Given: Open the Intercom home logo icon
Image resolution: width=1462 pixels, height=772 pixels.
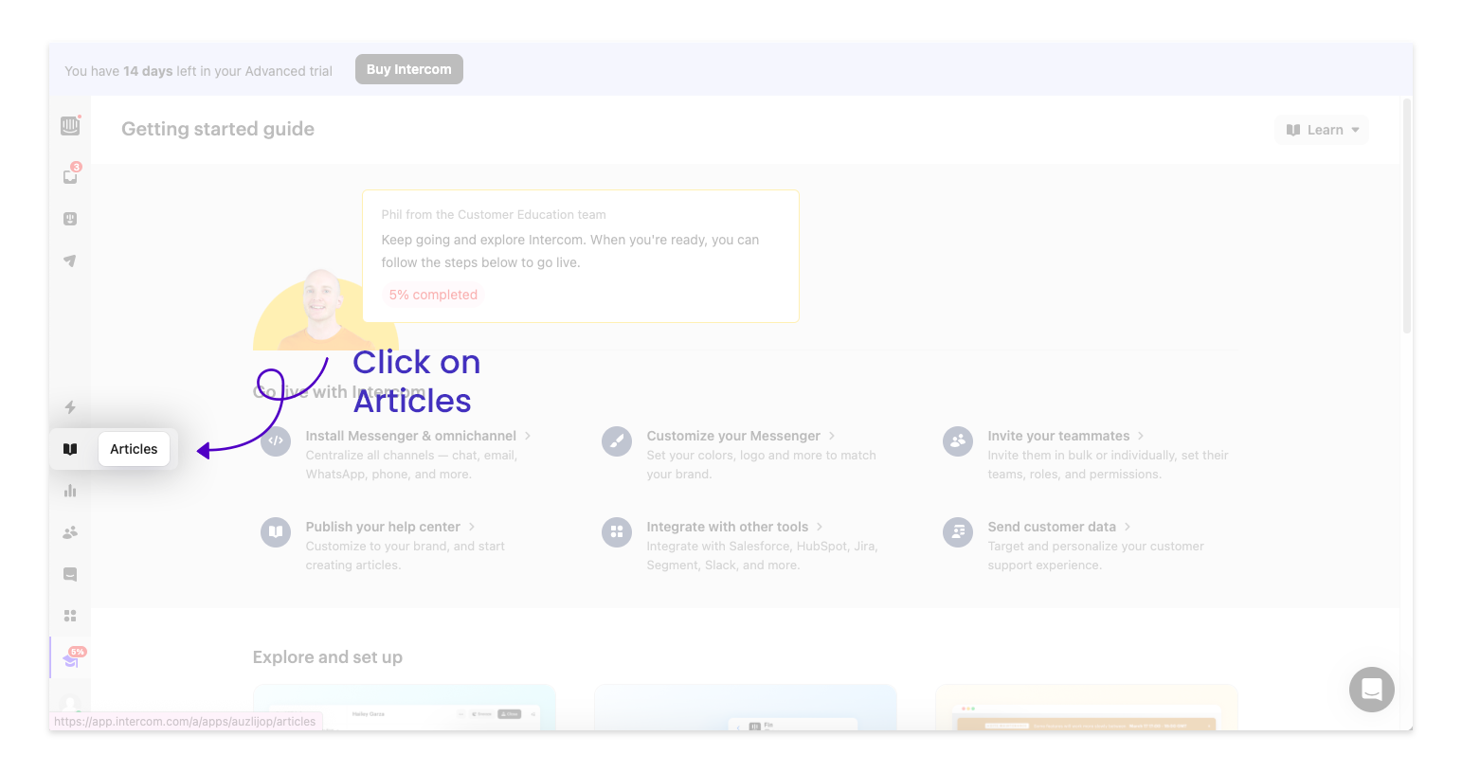Looking at the screenshot, I should point(70,126).
